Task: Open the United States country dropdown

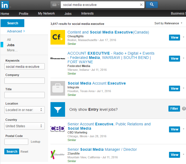Action: (25, 126)
